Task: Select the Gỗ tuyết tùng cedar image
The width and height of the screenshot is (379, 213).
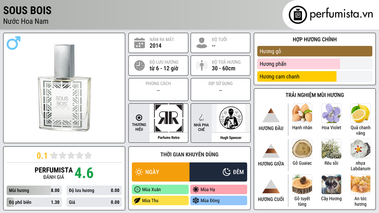Action: click(302, 184)
